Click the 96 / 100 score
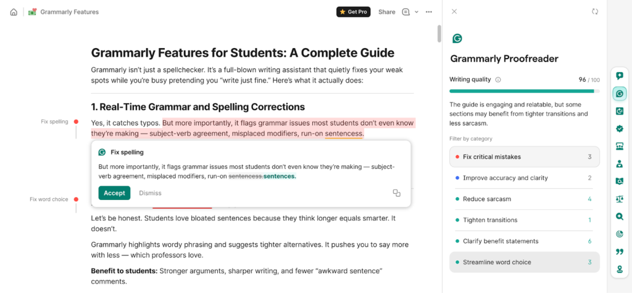The width and height of the screenshot is (632, 293). tap(589, 79)
